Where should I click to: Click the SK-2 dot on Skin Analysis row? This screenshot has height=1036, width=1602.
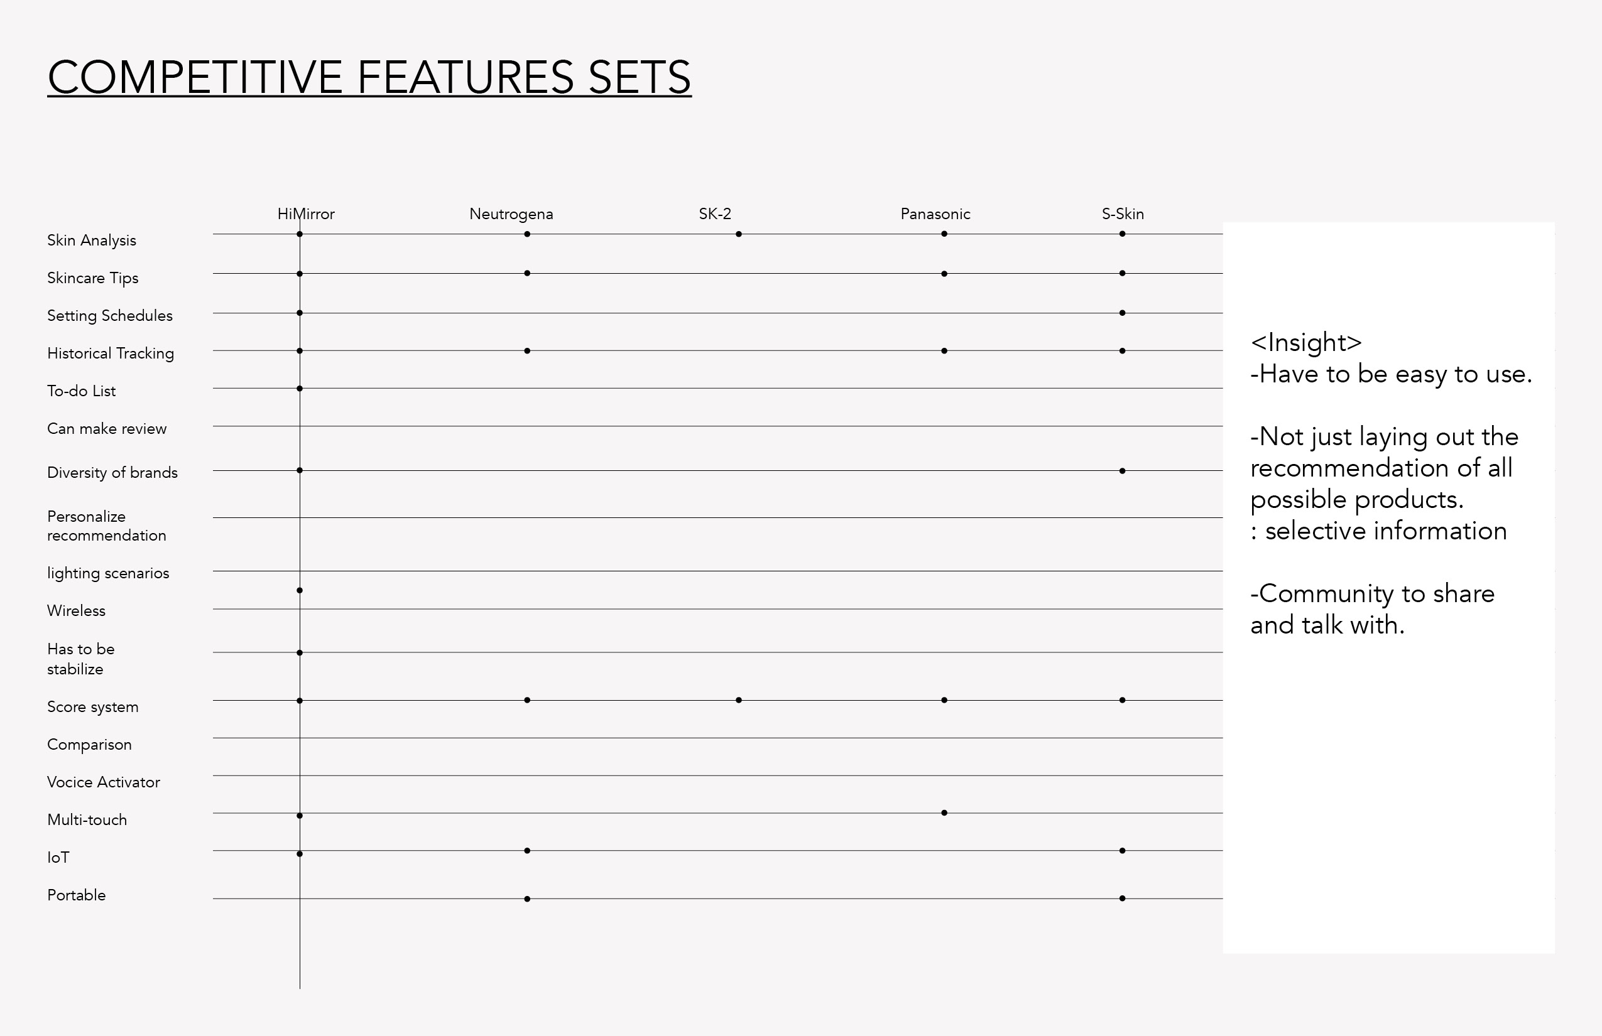pyautogui.click(x=738, y=234)
